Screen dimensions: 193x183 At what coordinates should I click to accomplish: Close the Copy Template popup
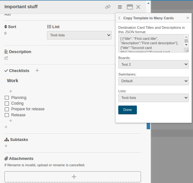tap(188, 18)
